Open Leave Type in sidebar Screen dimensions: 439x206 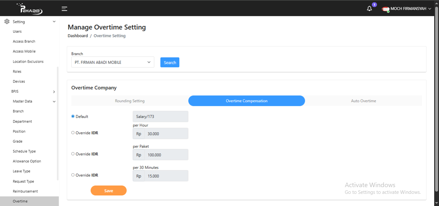click(x=22, y=171)
